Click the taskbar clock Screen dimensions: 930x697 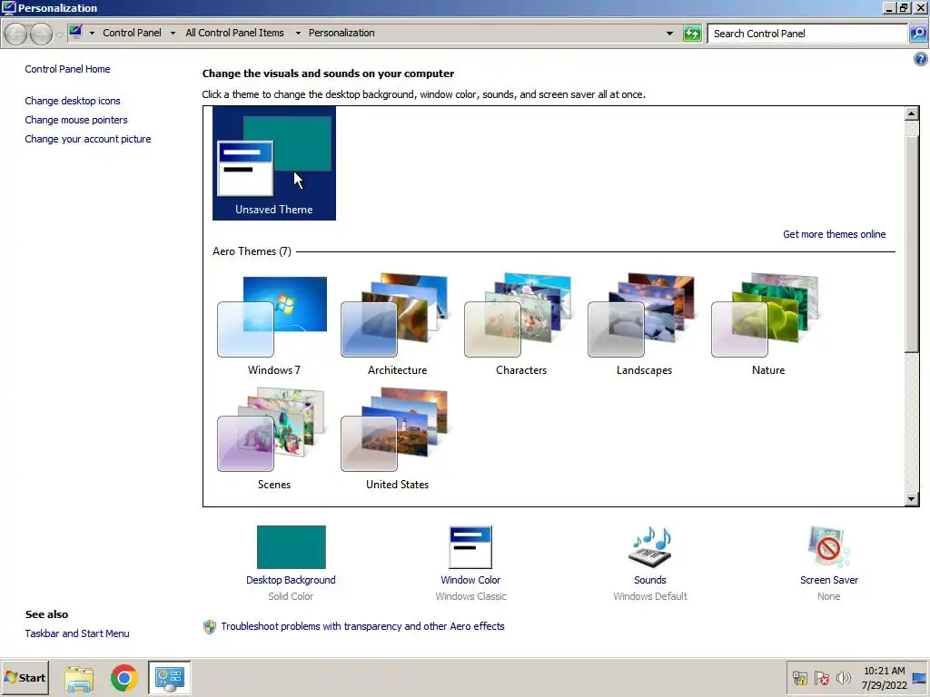(x=885, y=678)
